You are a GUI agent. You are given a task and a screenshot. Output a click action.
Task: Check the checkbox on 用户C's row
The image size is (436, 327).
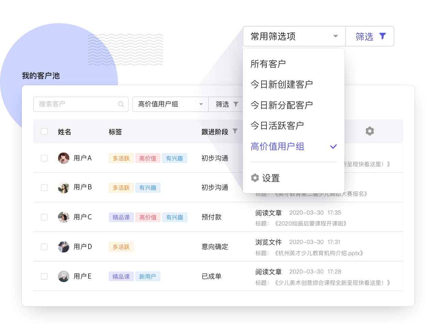coord(44,217)
